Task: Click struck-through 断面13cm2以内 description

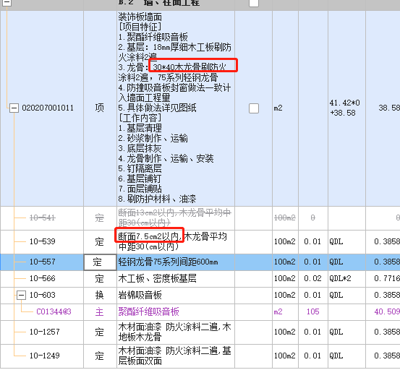Action: coord(176,218)
